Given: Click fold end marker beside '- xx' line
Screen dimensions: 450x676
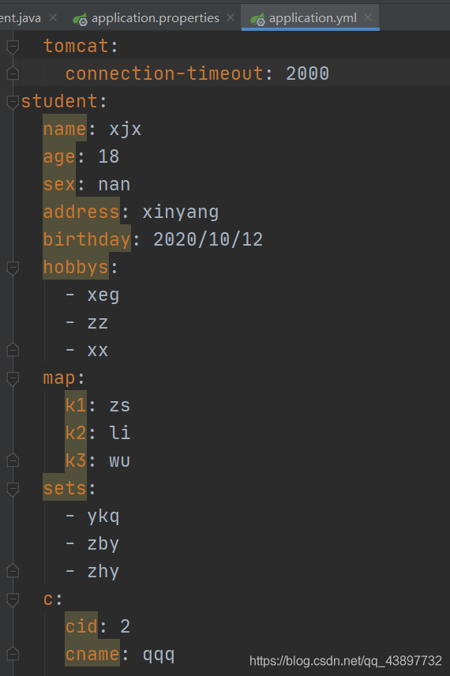Looking at the screenshot, I should pyautogui.click(x=13, y=350).
